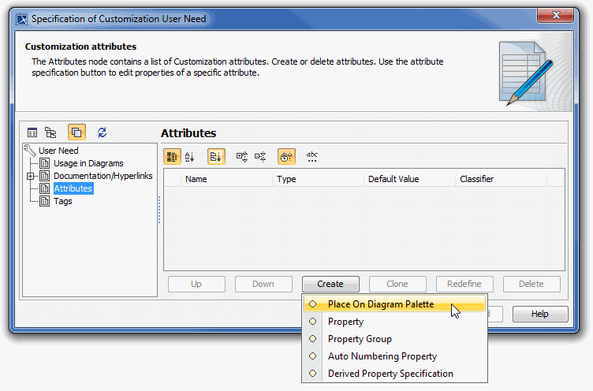Screen dimensions: 593x391
Task: Choose Property Group from Create menu
Action: pyautogui.click(x=394, y=339)
